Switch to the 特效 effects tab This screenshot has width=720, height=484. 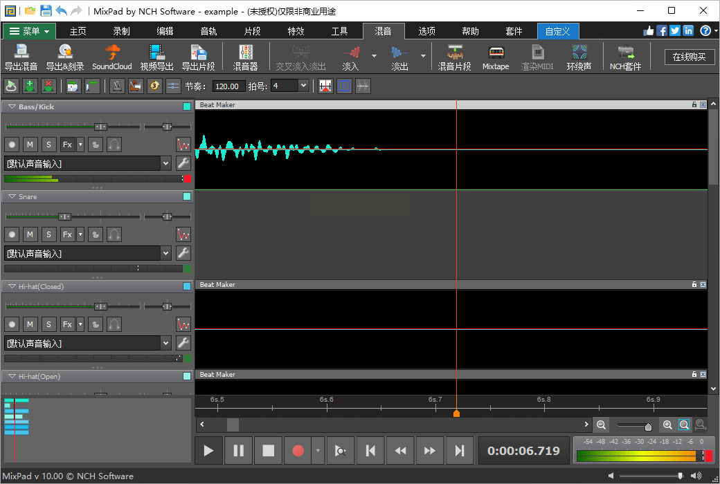(x=296, y=31)
